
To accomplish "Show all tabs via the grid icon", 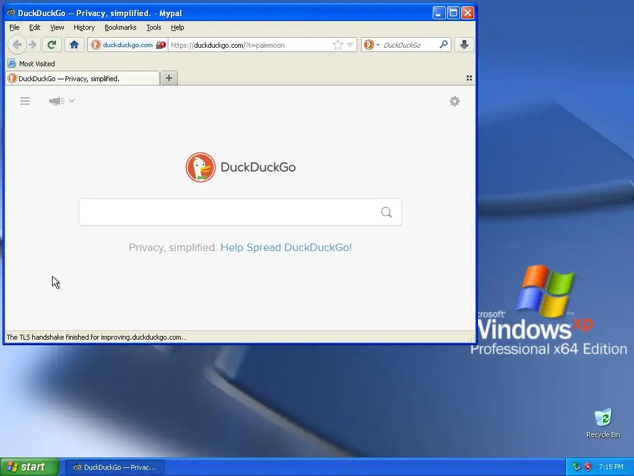I will click(469, 78).
